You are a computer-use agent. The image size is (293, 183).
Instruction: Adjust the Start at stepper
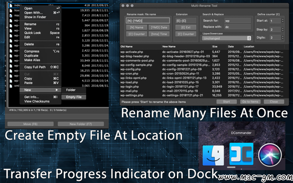[x=283, y=21]
